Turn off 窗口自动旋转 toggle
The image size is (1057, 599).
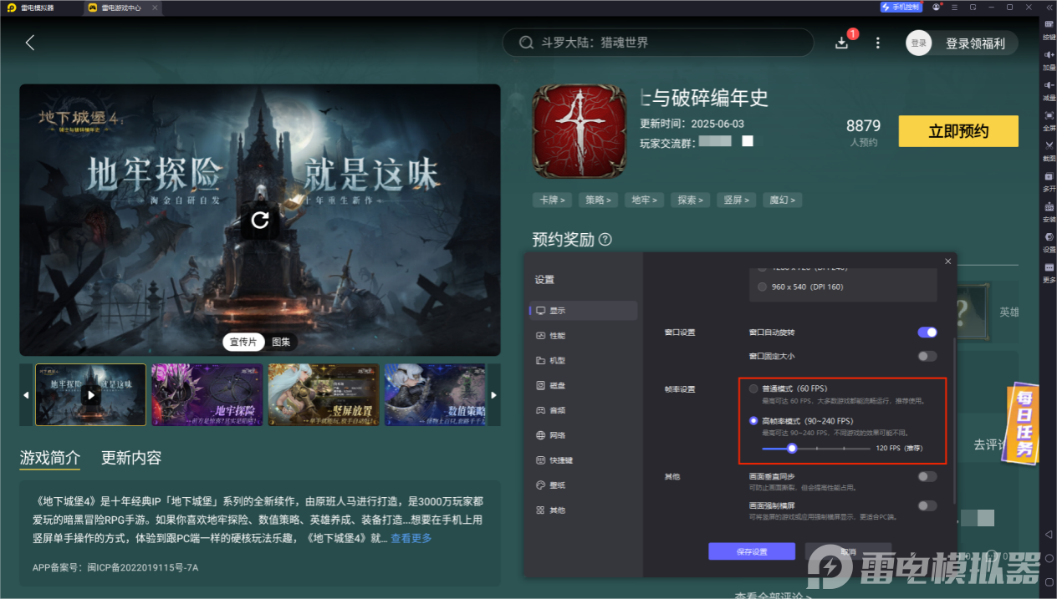coord(927,332)
